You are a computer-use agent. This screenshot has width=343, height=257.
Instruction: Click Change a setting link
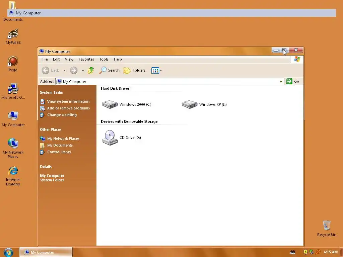(62, 115)
